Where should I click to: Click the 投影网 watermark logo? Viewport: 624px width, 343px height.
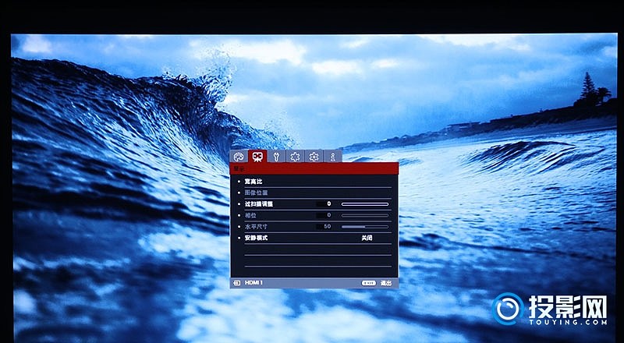(x=550, y=309)
